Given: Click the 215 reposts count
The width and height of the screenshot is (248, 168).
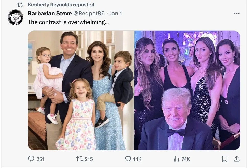Looking at the screenshot, I should (89, 159).
